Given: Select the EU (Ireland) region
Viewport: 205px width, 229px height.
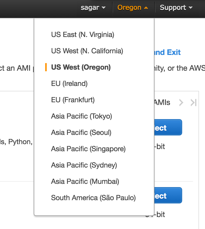Looking at the screenshot, I should pyautogui.click(x=69, y=83).
